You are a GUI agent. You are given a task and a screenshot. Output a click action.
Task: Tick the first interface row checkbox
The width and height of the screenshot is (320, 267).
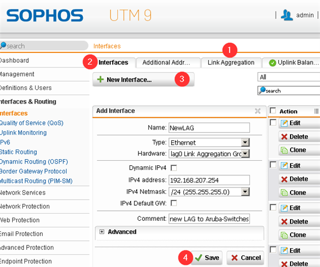[x=273, y=122]
